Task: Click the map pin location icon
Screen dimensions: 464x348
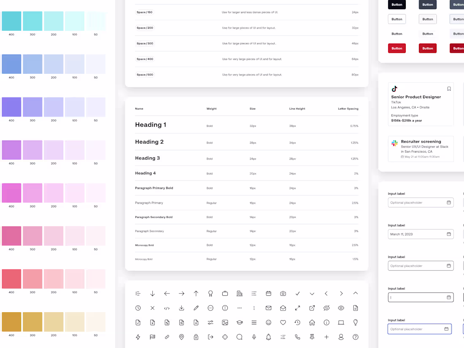Action: click(181, 336)
